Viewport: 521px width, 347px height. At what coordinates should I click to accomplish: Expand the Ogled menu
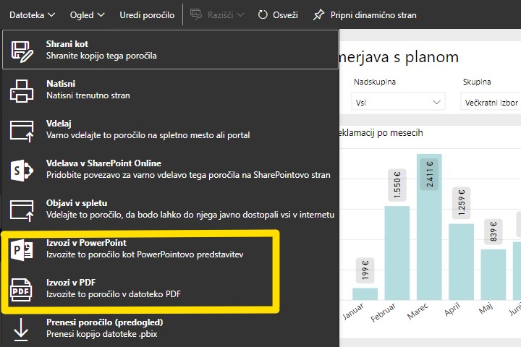87,15
